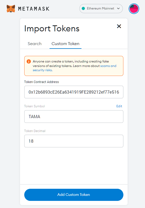Click the Token Symbol field showing TAMA
This screenshot has height=208, width=145.
tap(74, 117)
